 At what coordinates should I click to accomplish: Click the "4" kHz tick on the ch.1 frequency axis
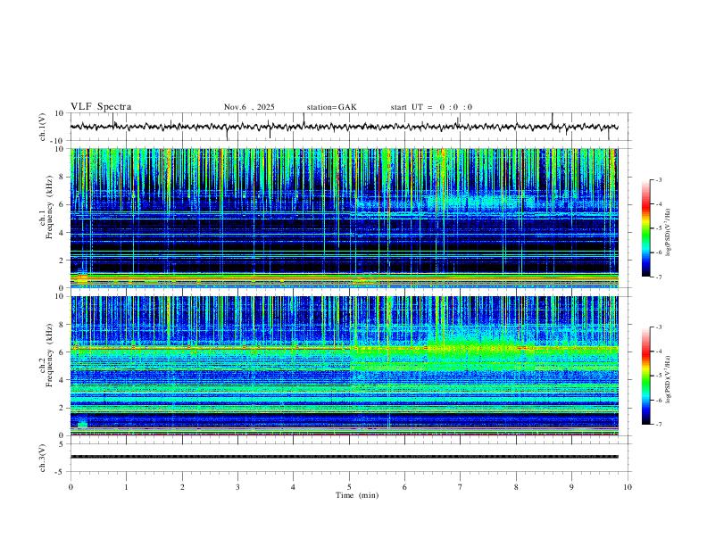click(62, 233)
